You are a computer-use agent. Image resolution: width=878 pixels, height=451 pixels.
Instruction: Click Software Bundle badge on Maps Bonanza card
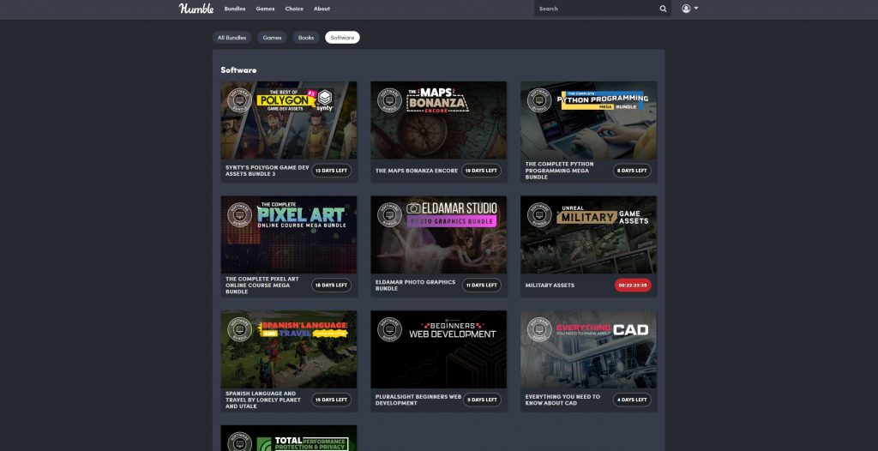pos(389,100)
